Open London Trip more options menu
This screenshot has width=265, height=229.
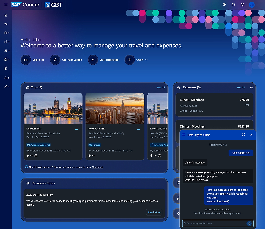(x=77, y=129)
